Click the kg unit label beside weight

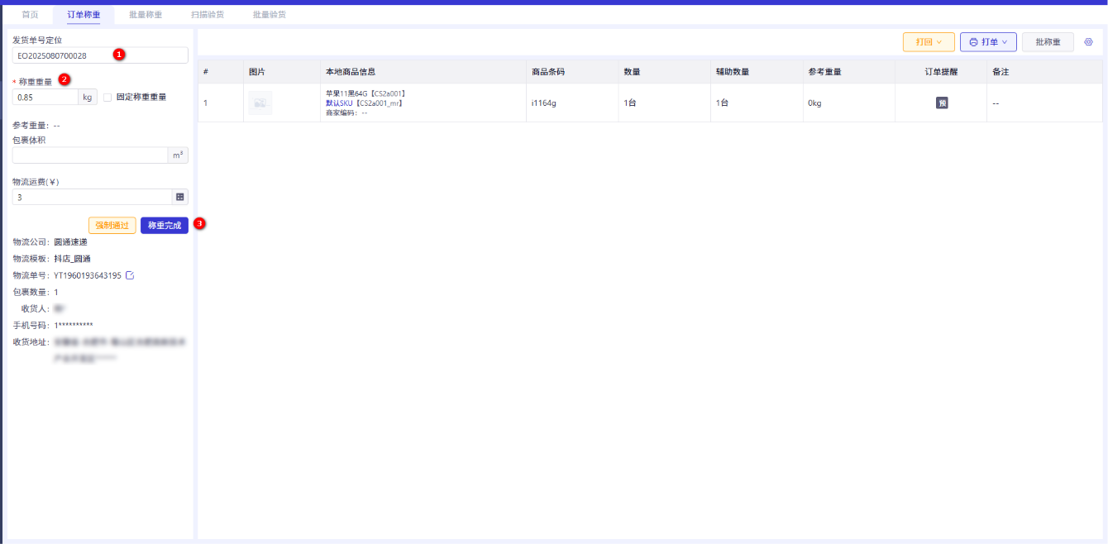[88, 98]
